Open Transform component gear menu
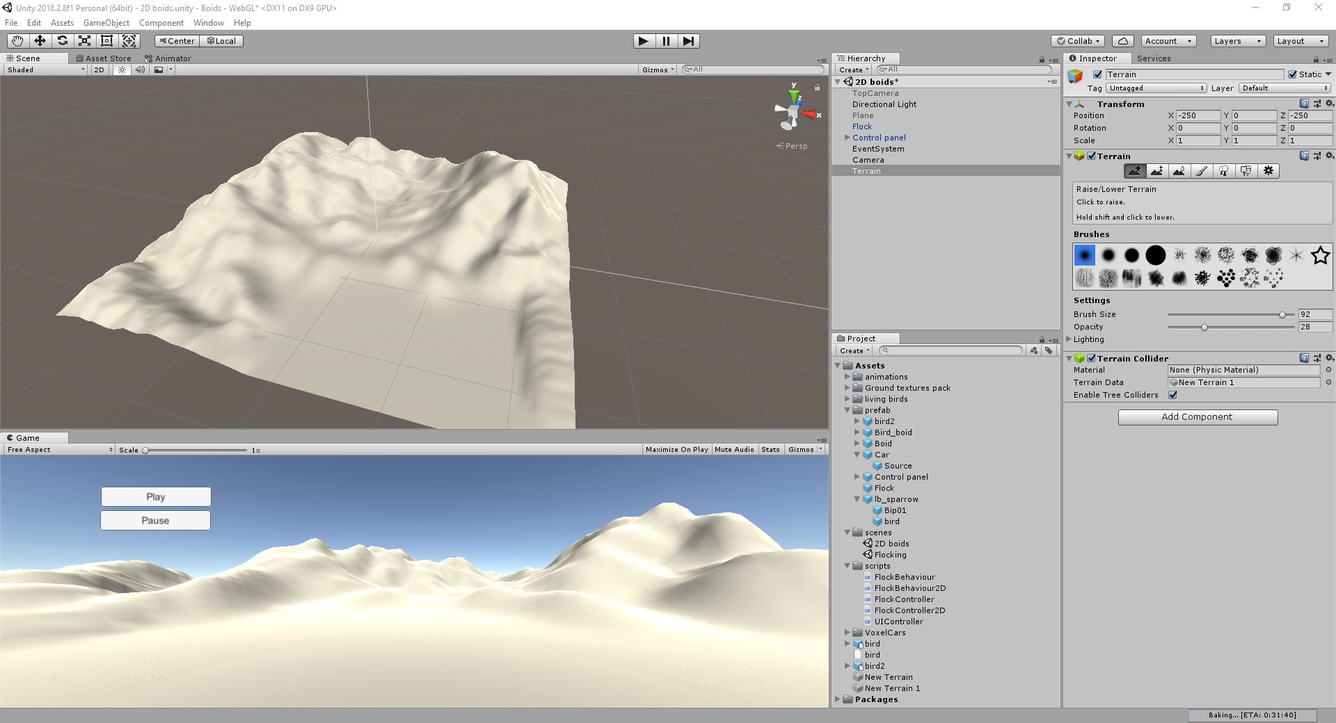Screen dimensions: 1336x723 pyautogui.click(x=1329, y=104)
